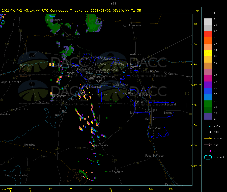
Task: Click the 'CompantEscard' map label
Action: click(166, 104)
